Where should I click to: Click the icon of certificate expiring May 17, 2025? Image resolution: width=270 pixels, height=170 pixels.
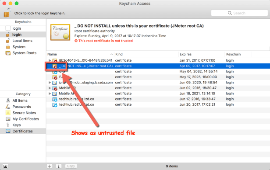[x=55, y=77]
